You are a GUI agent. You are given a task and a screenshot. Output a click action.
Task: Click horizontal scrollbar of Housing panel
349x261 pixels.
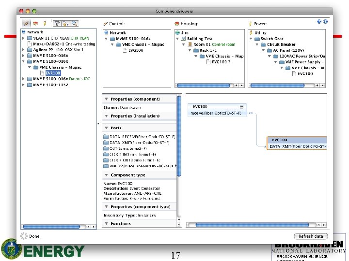(x=203, y=85)
